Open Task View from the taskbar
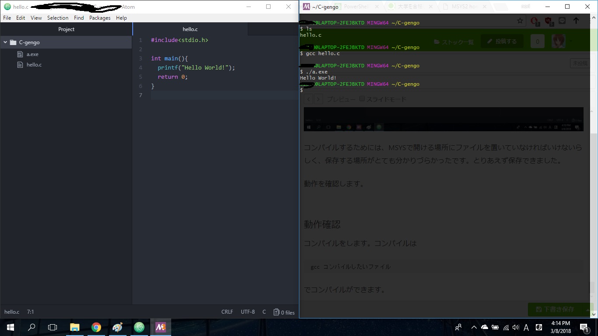Screen dimensions: 598x336 [x=53, y=327]
